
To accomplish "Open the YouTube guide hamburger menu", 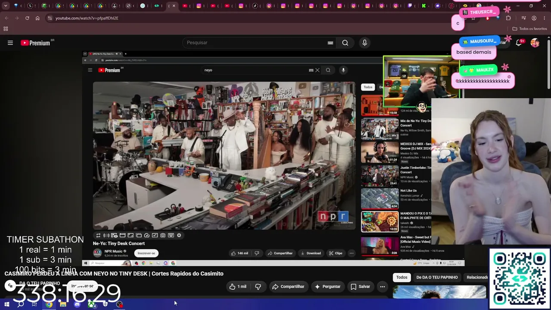I will (x=10, y=43).
